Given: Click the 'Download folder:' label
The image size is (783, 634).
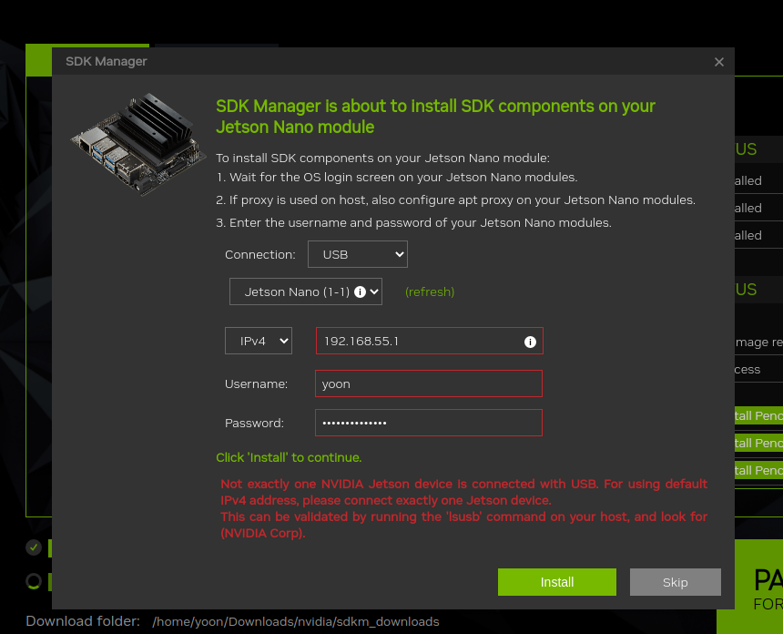Looking at the screenshot, I should click(x=83, y=621).
